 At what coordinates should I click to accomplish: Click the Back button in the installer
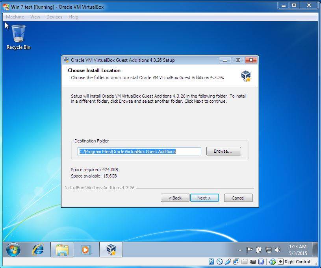point(175,198)
